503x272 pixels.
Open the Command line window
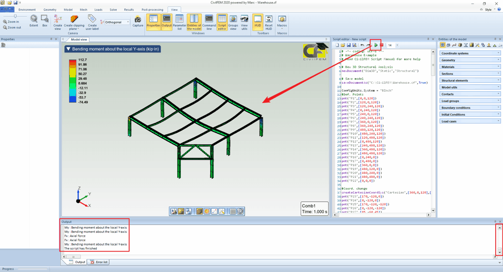tap(209, 22)
